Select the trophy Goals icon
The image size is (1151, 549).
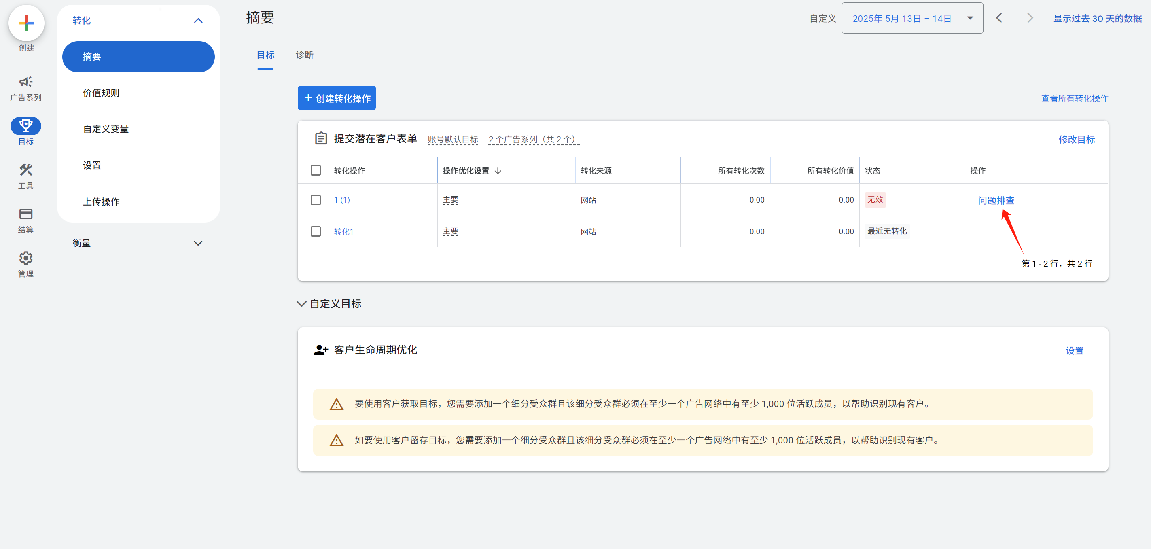click(x=26, y=126)
